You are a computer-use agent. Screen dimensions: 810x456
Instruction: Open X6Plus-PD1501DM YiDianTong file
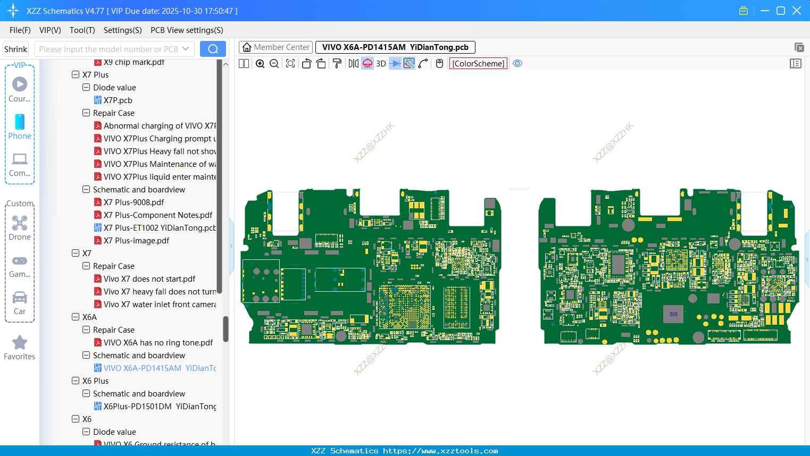155,407
